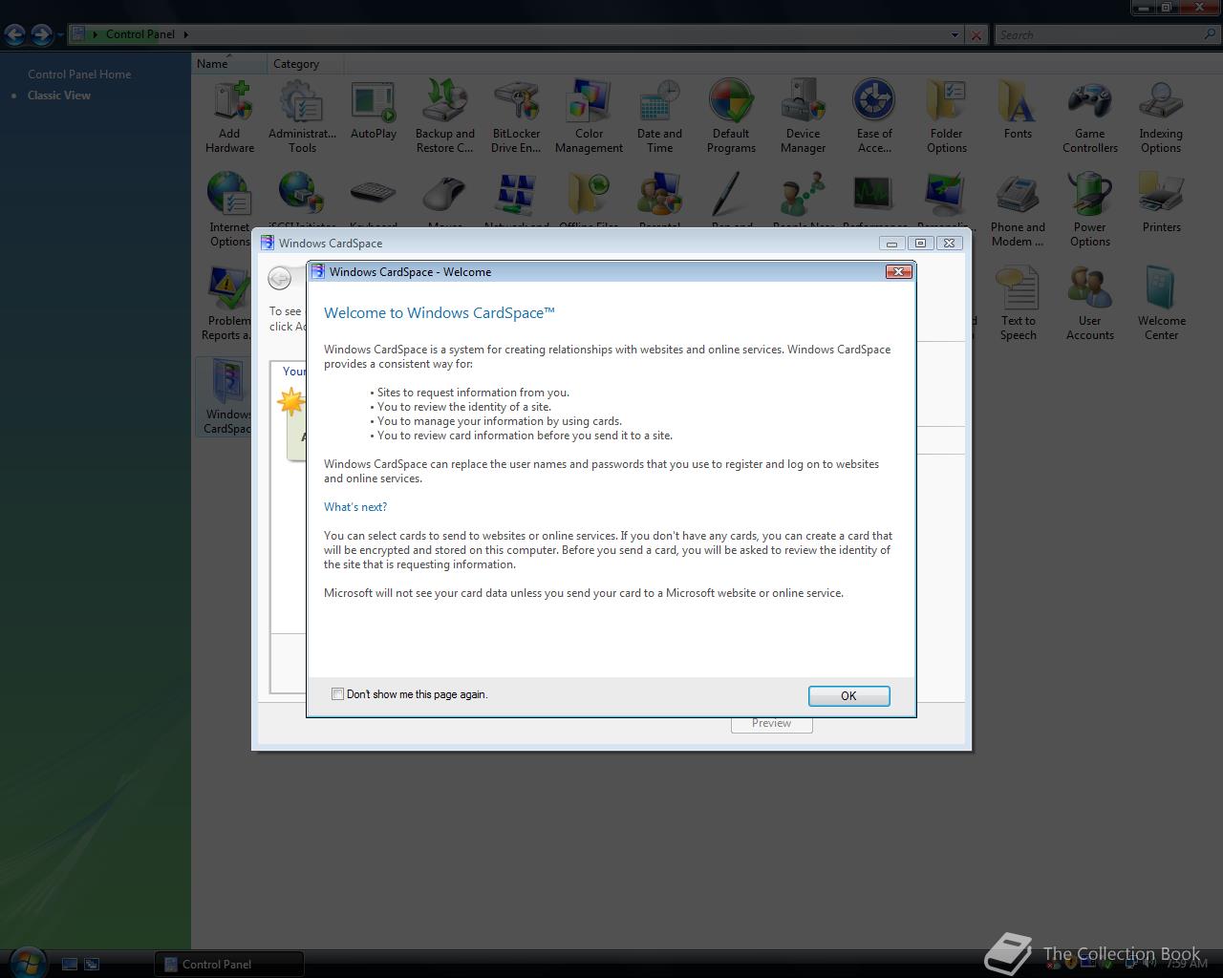Viewport: 1223px width, 978px height.
Task: Open the Welcome Center icon
Action: [1161, 304]
